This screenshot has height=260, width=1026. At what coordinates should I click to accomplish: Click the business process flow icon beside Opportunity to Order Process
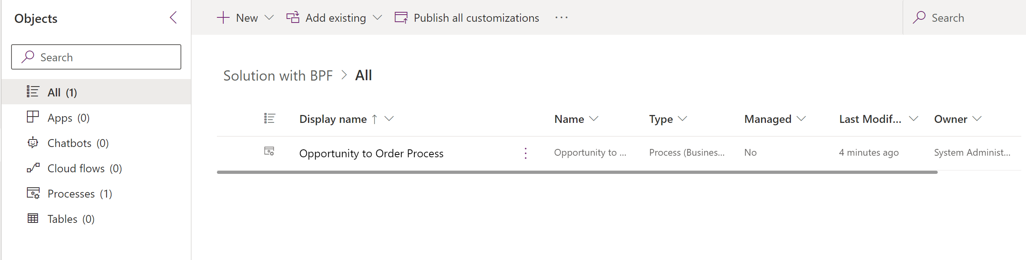click(270, 152)
